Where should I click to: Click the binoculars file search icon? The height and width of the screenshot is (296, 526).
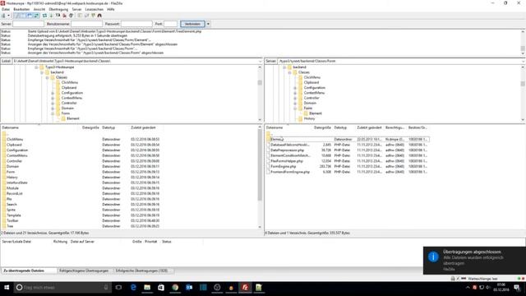(x=99, y=16)
